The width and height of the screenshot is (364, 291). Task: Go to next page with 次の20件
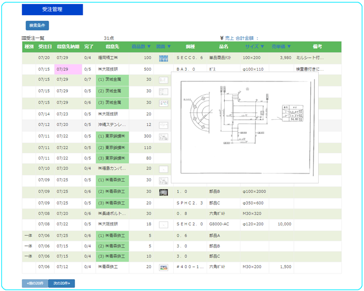pos(62,283)
